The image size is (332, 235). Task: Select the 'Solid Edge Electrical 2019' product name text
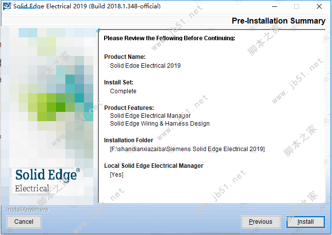pyautogui.click(x=145, y=66)
